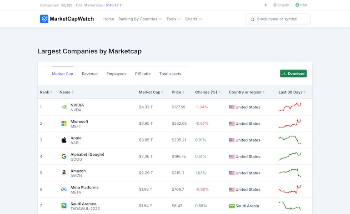Open the Amazon company link
This screenshot has height=214, width=350.
(x=78, y=171)
